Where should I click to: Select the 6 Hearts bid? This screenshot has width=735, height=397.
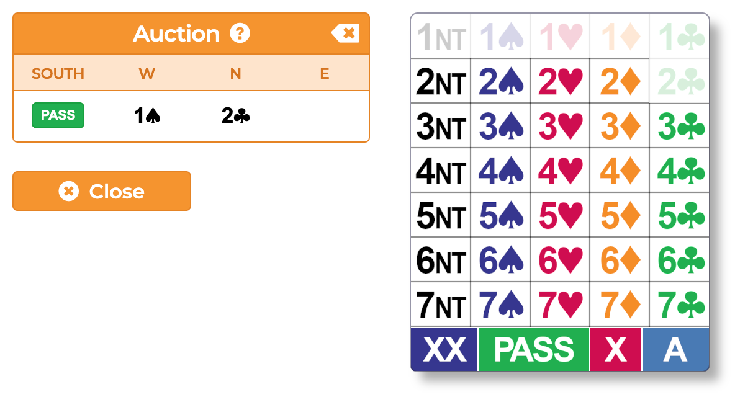click(x=559, y=261)
